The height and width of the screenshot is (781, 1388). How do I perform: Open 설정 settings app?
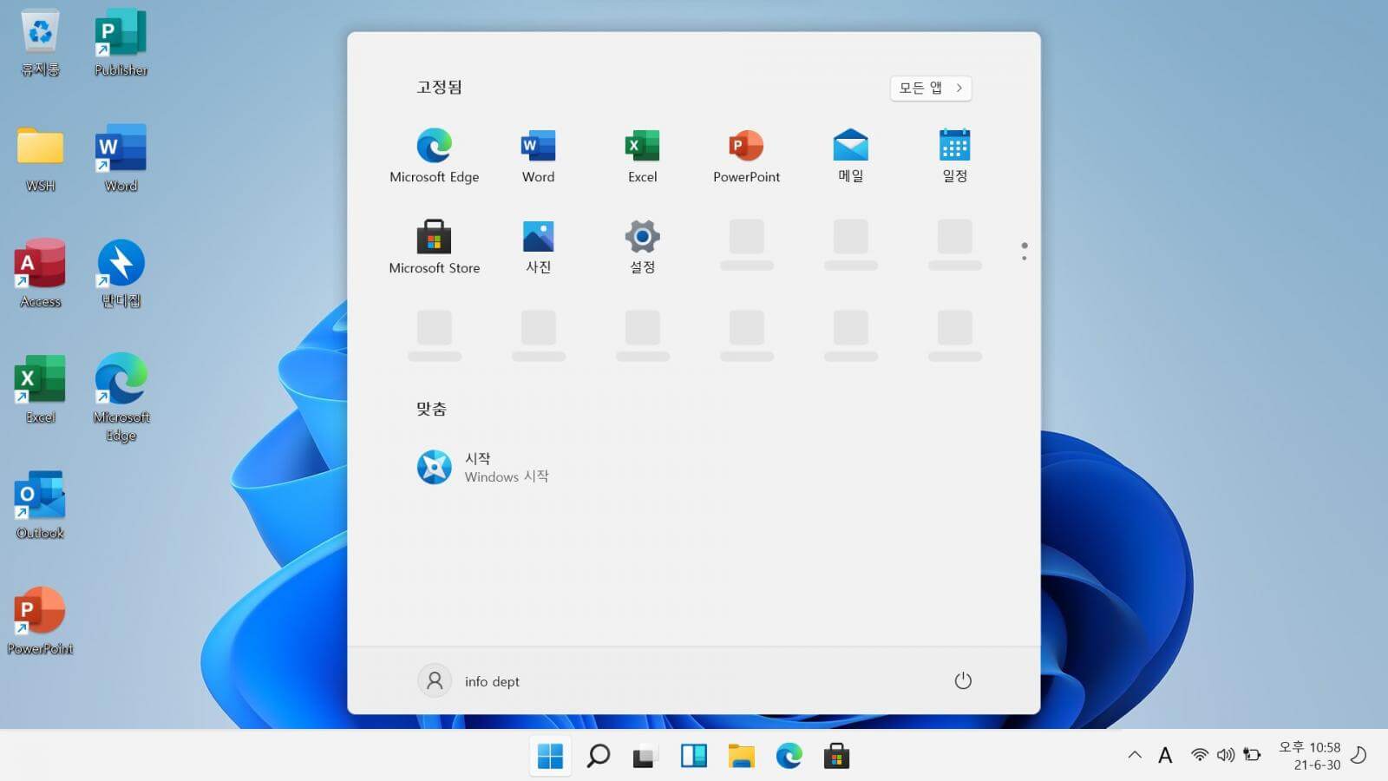tap(642, 247)
